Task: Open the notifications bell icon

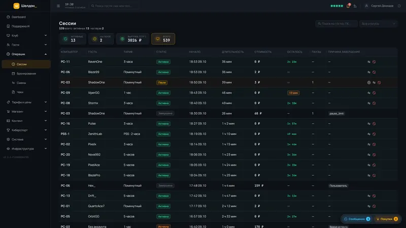Action: point(348,6)
